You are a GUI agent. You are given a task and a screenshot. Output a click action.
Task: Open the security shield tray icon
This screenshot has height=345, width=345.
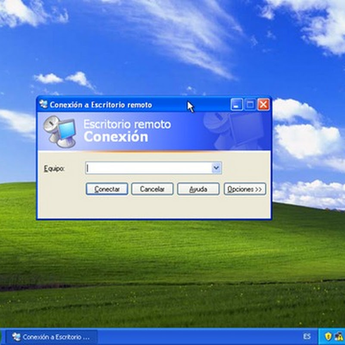click(x=328, y=336)
